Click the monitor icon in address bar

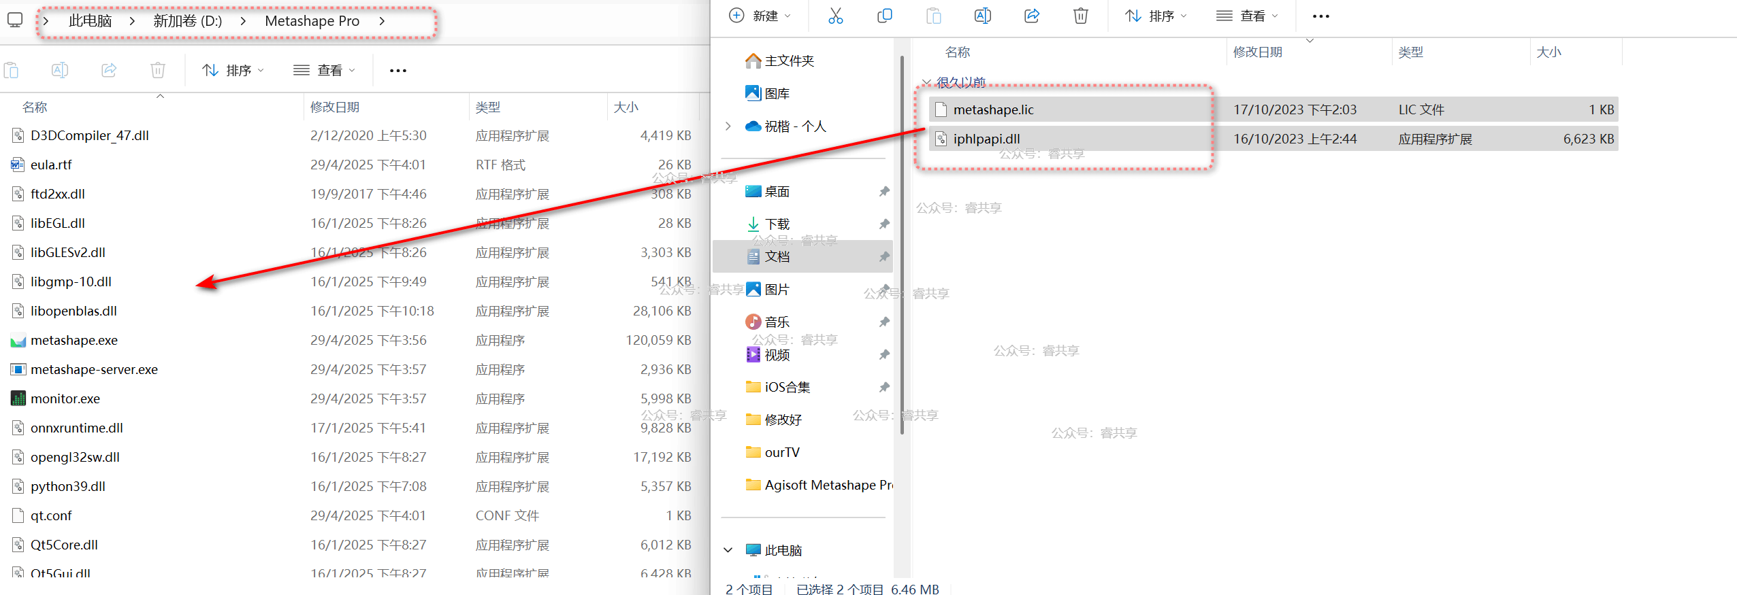click(x=15, y=20)
